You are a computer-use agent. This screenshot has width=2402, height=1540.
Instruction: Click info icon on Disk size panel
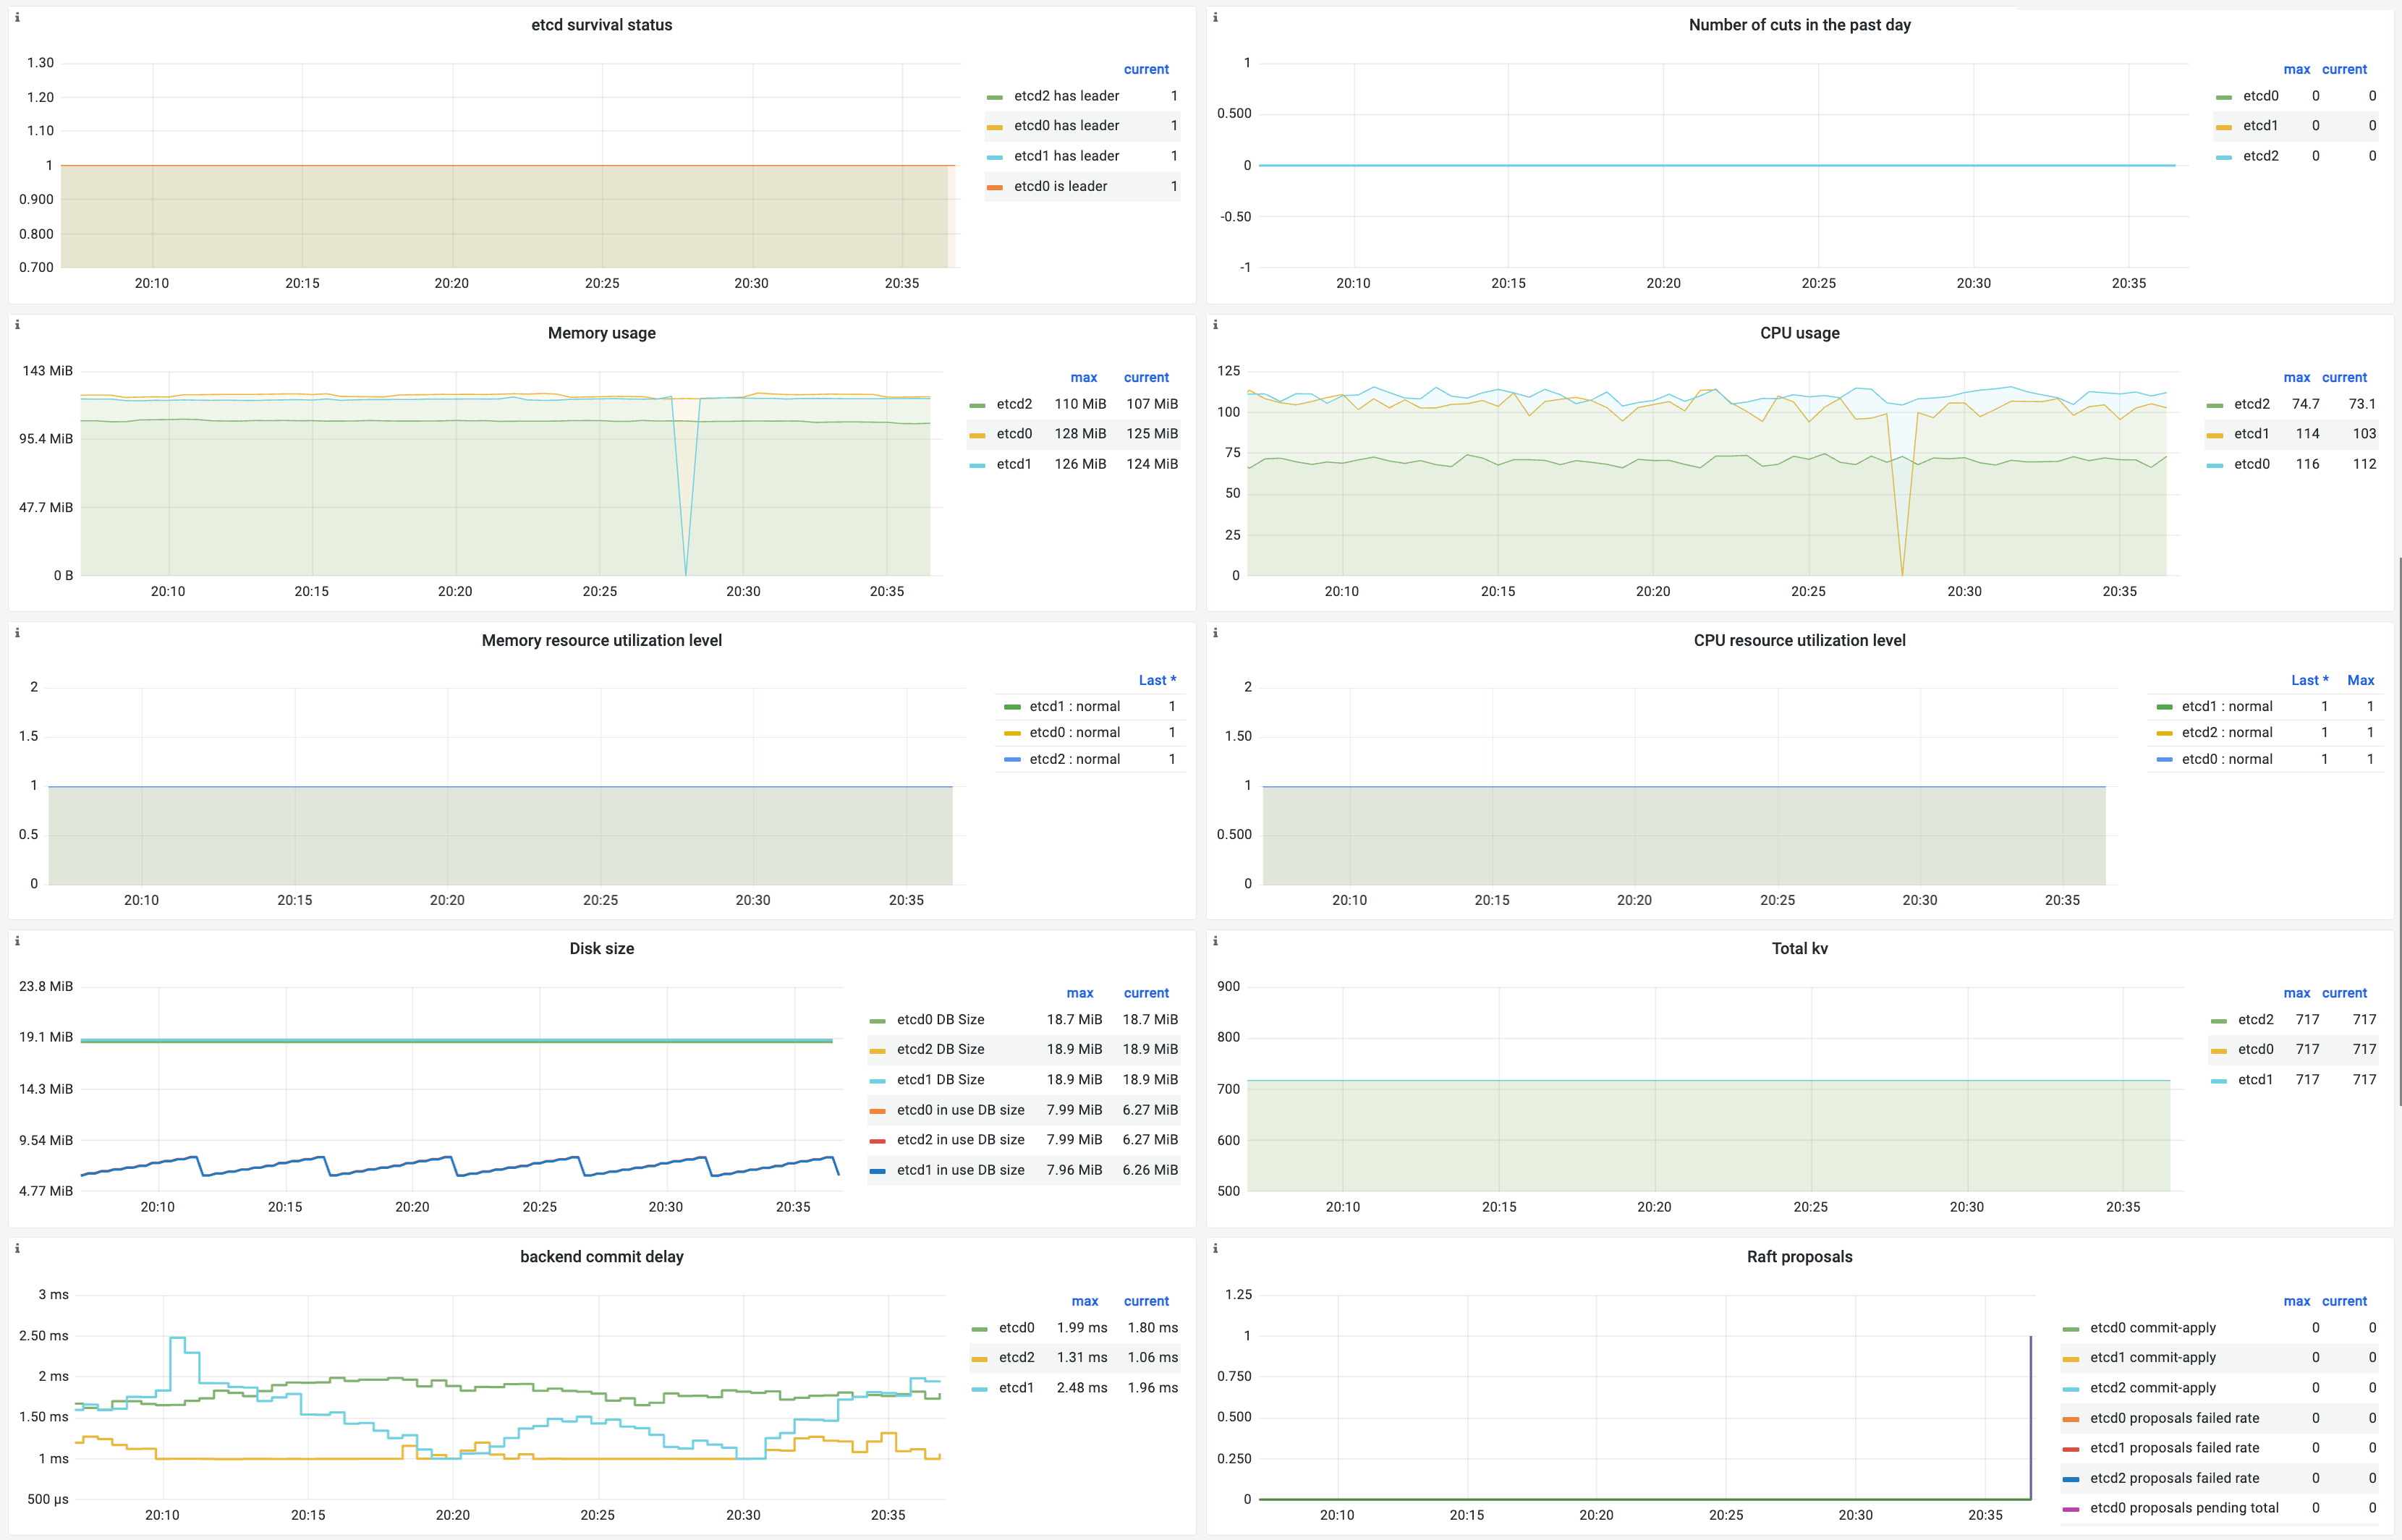point(17,941)
